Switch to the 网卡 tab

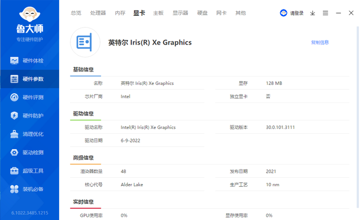(221, 13)
